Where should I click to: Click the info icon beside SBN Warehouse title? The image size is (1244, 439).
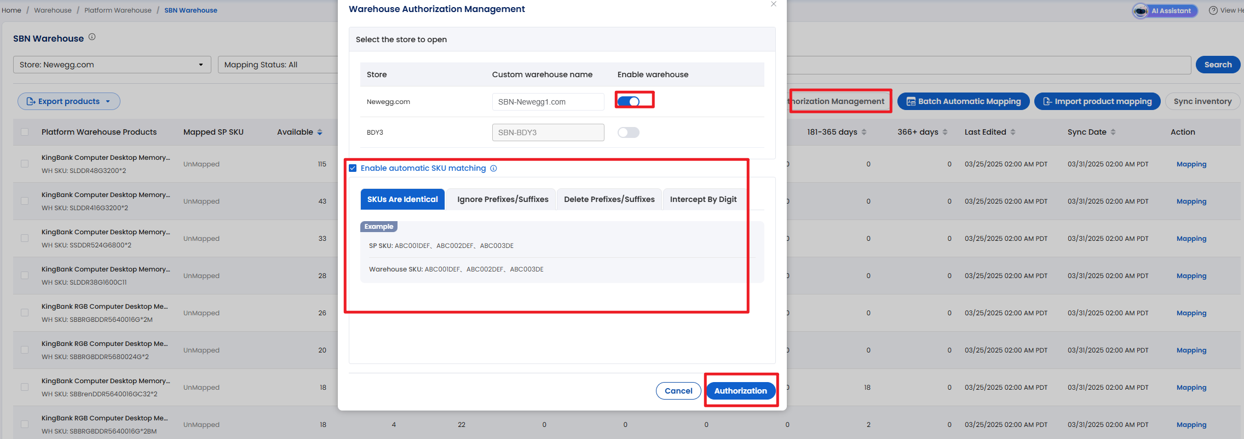[92, 37]
